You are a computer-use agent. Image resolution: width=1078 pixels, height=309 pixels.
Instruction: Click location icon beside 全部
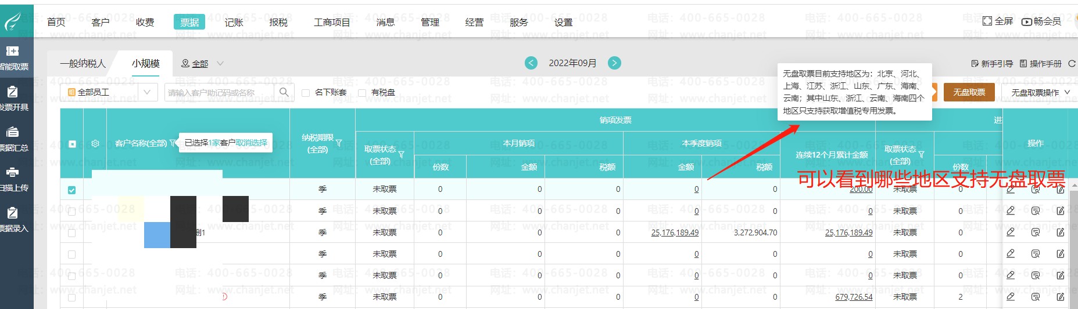click(185, 63)
